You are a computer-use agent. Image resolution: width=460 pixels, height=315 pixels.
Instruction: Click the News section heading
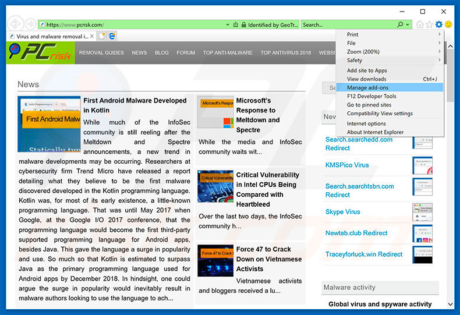(28, 84)
